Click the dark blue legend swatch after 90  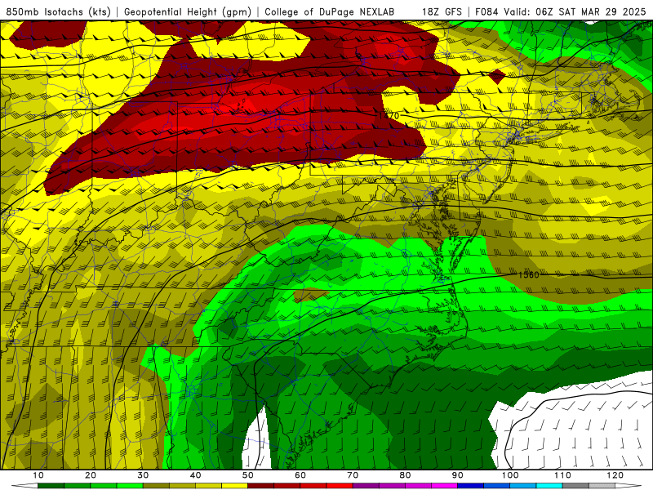pos(471,486)
